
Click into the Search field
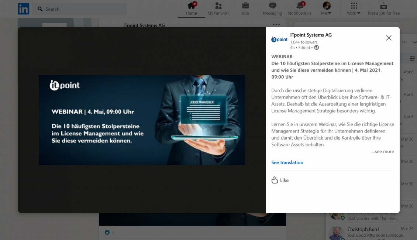[83, 9]
